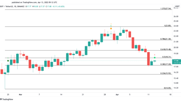
Task: Click the green diamond marker near latest candle
Action: 155,58
